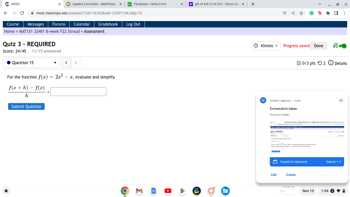350x197 pixels.
Task: Follow the Home breadcrumb link
Action: pos(9,31)
